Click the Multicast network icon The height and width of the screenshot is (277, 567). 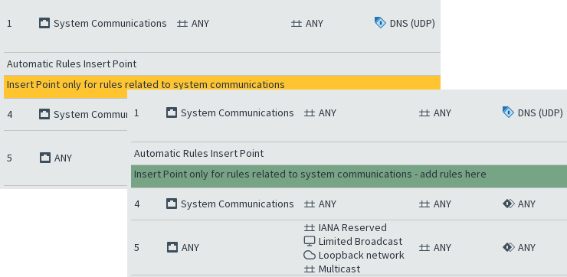(x=310, y=269)
